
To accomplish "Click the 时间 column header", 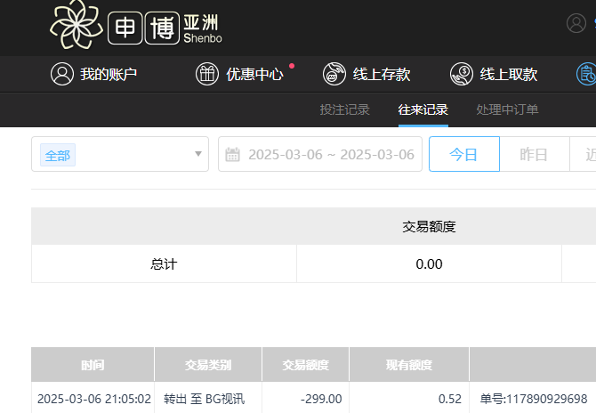I will coord(93,365).
